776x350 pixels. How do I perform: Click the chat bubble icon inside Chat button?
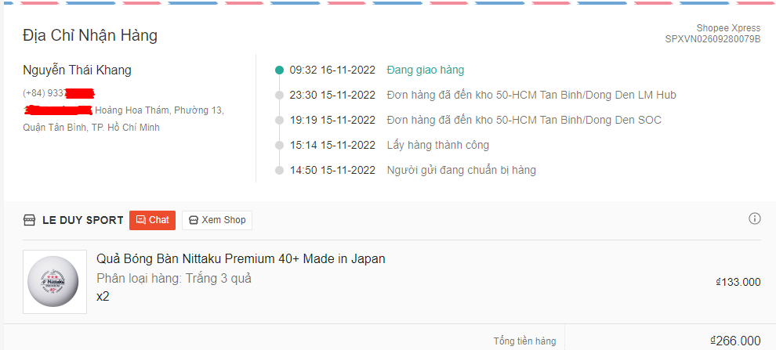141,220
